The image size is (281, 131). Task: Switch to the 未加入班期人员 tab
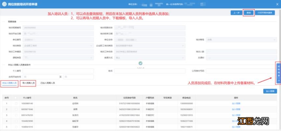coord(9,83)
